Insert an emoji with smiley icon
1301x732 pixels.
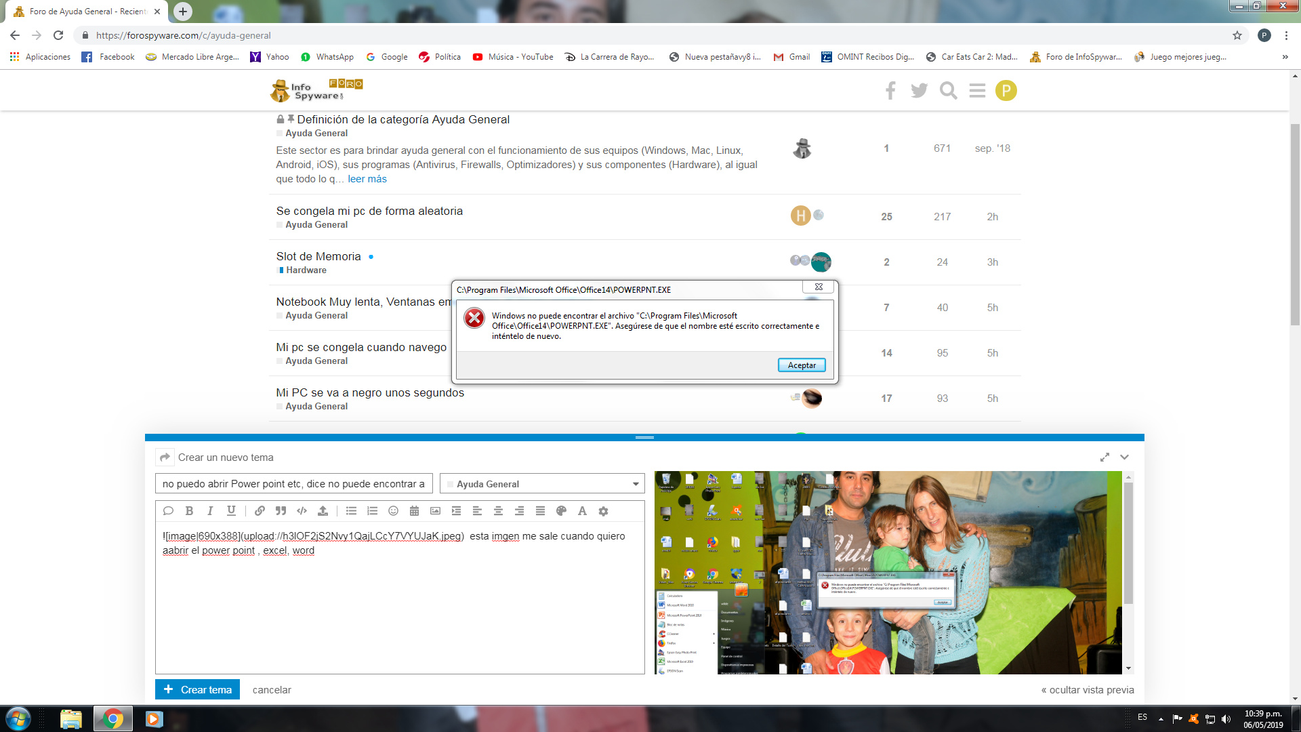(393, 511)
